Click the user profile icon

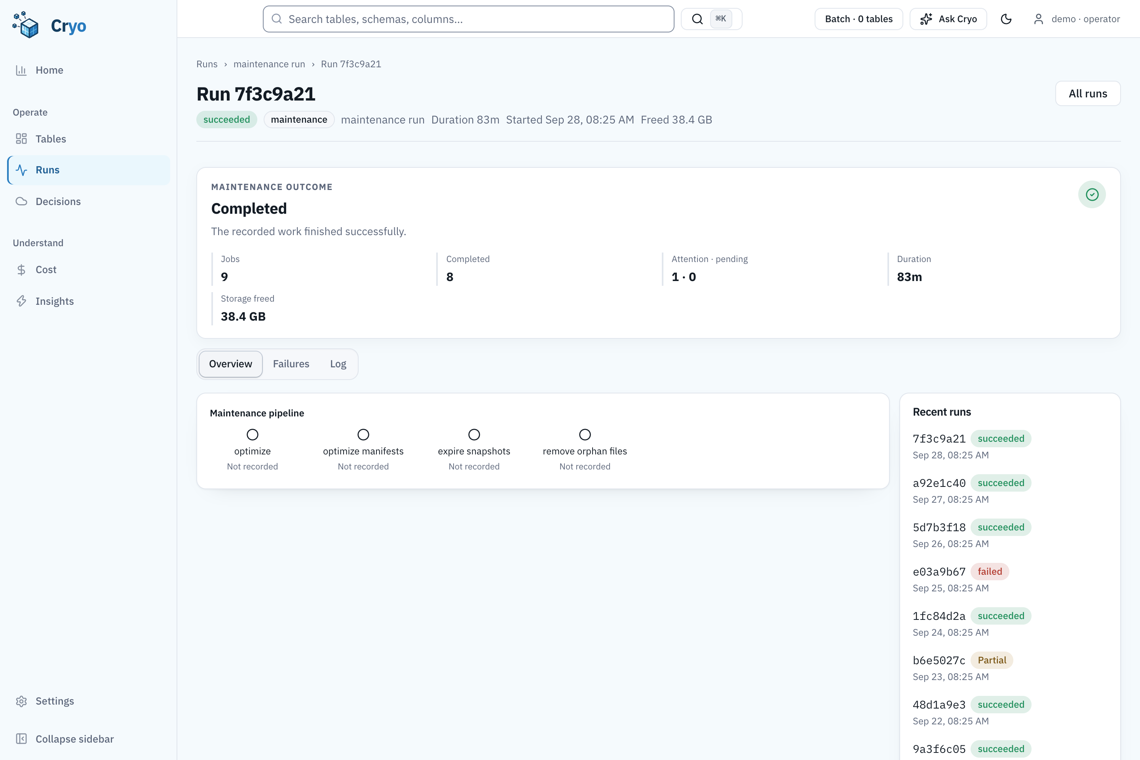coord(1039,19)
